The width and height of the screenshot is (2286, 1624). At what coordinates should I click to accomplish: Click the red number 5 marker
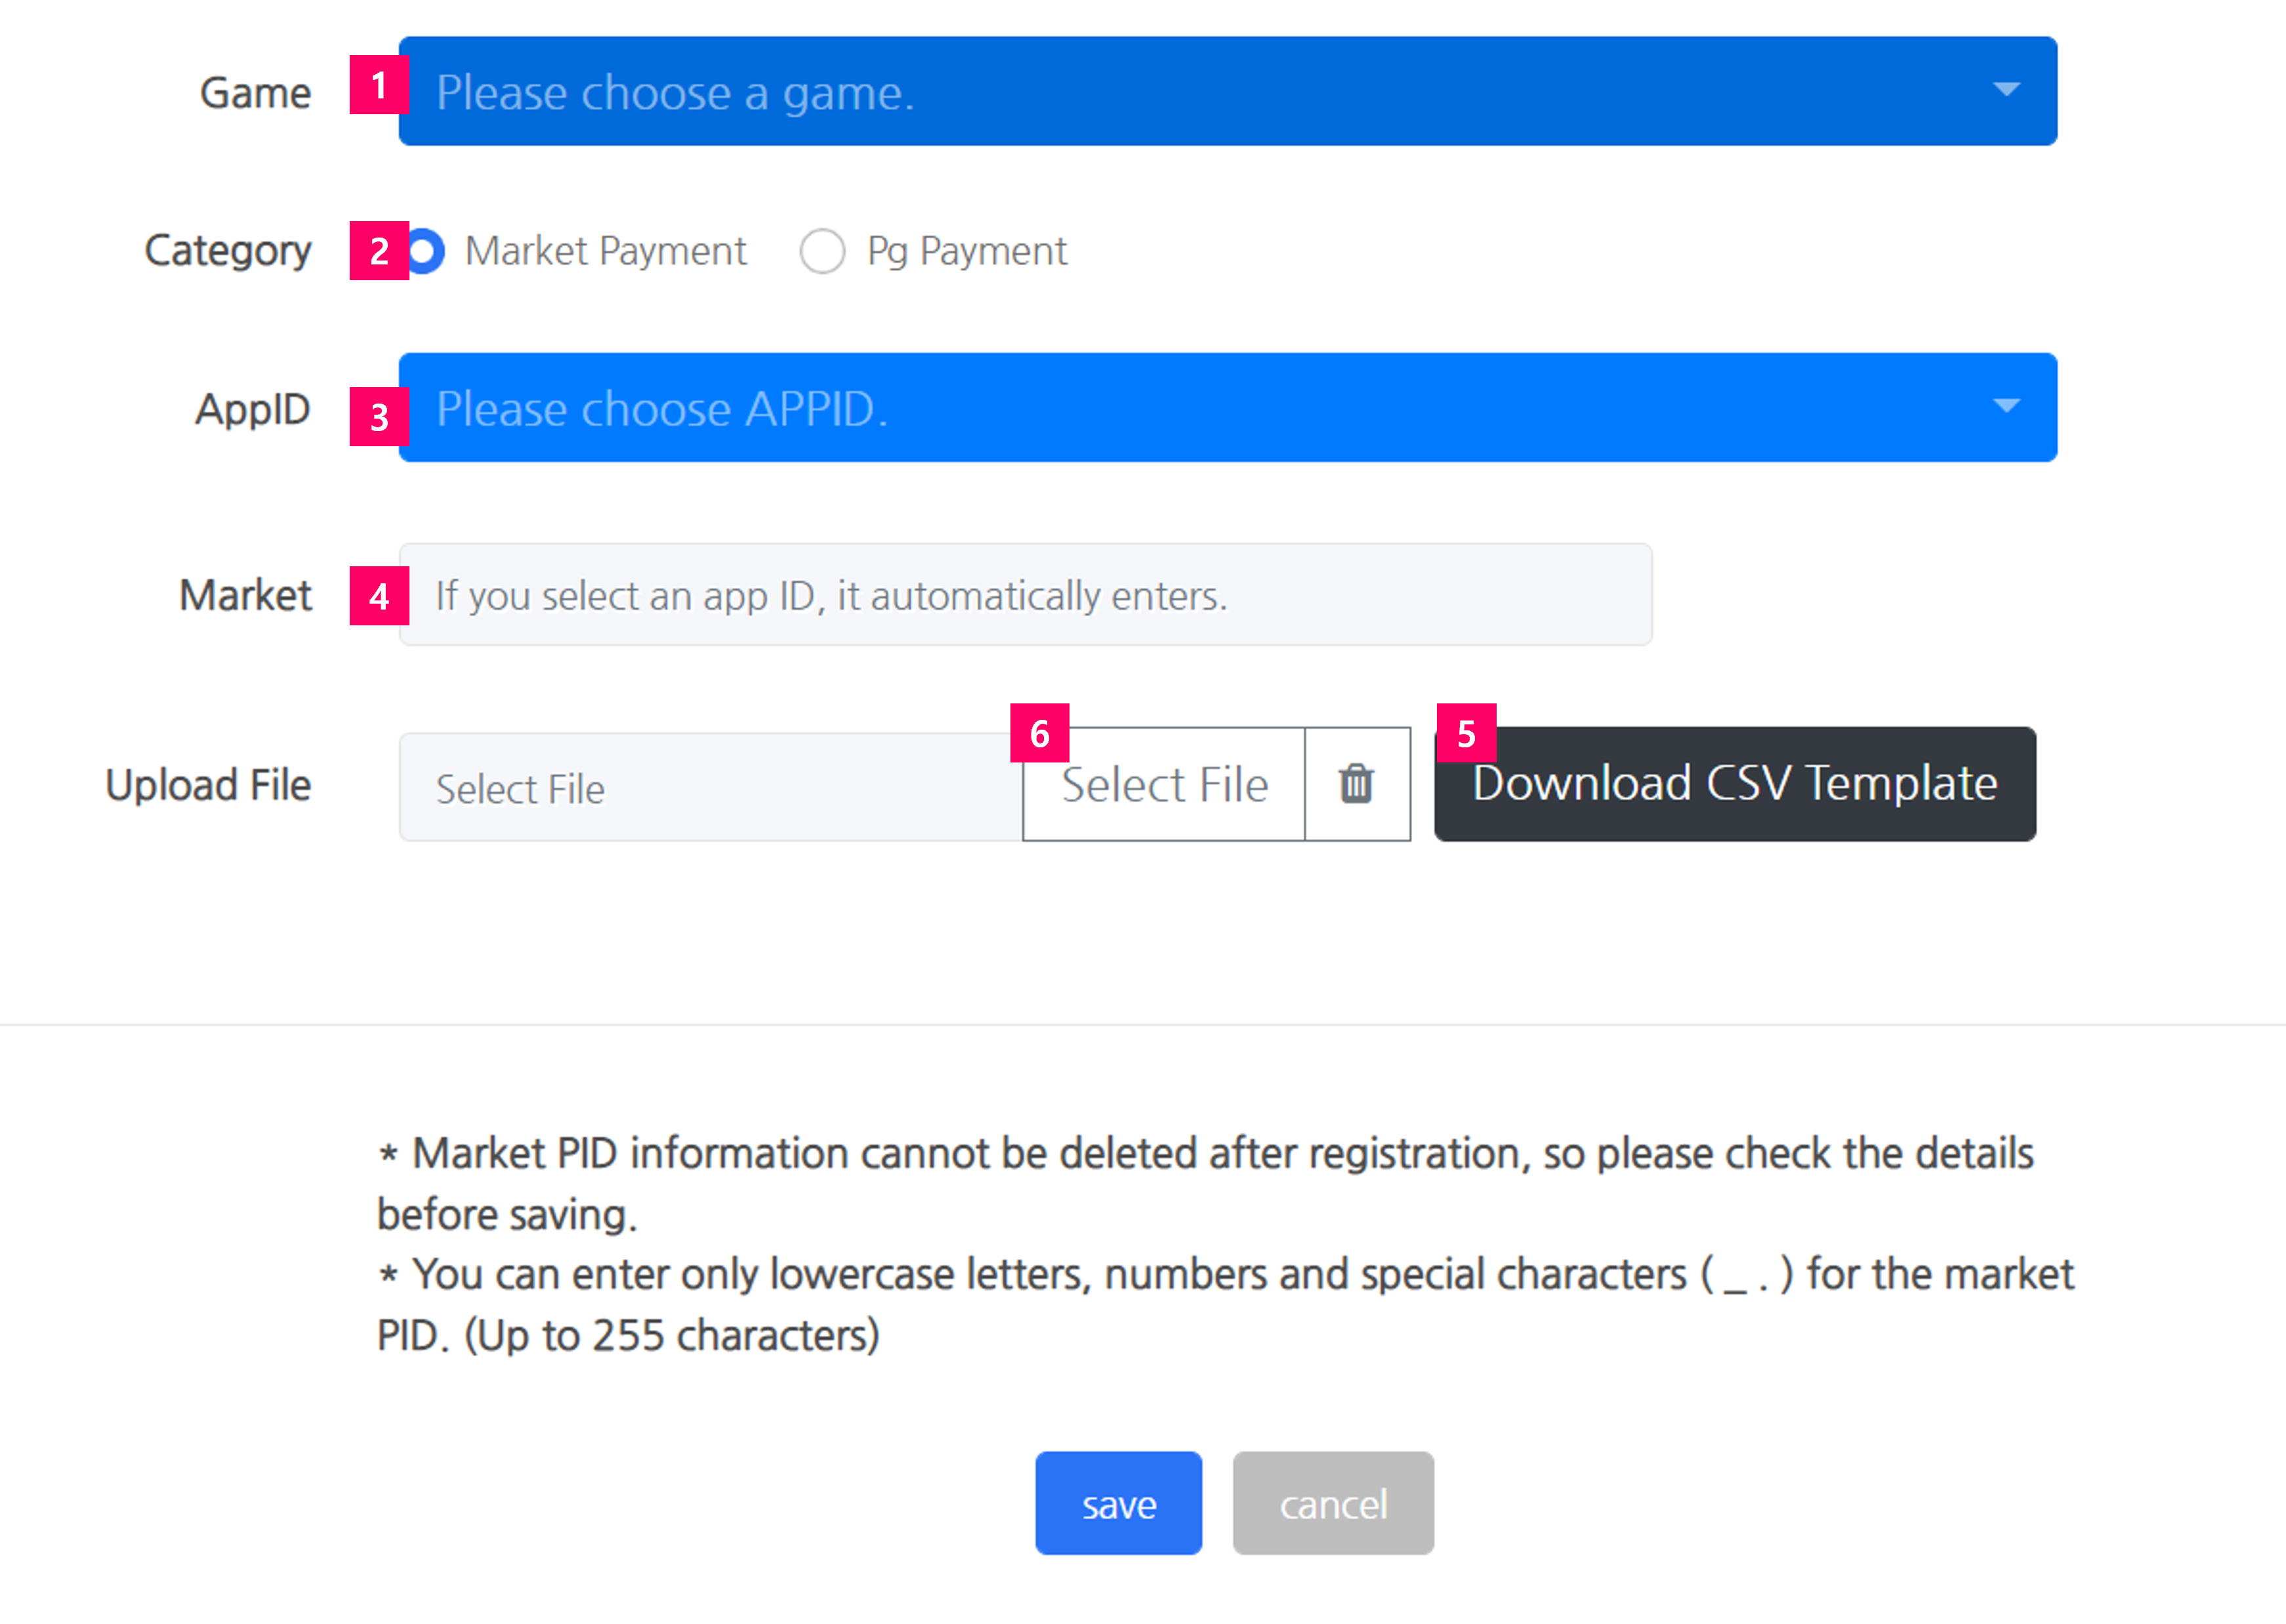[x=1466, y=733]
